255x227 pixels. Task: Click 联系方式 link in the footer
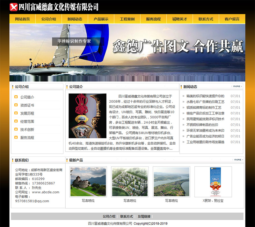[x=127, y=217]
